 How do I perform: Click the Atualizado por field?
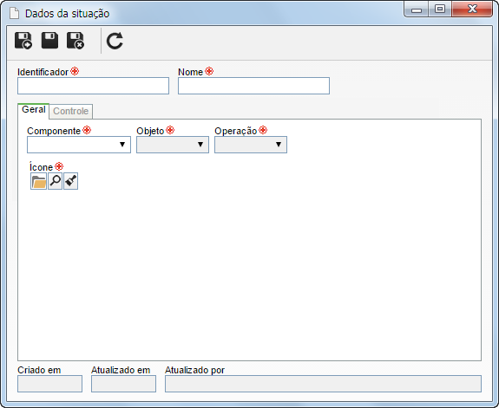(x=323, y=384)
